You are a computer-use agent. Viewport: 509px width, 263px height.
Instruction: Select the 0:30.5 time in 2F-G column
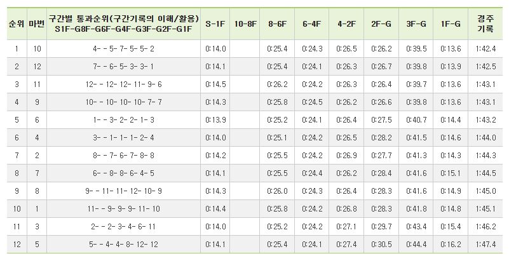[x=380, y=245]
